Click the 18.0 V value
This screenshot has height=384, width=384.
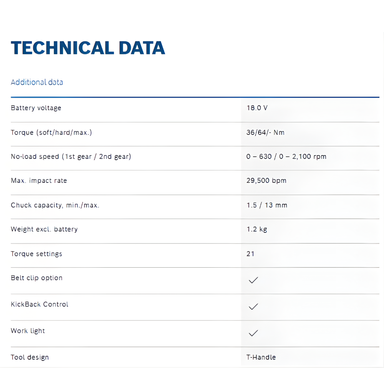[x=257, y=108]
